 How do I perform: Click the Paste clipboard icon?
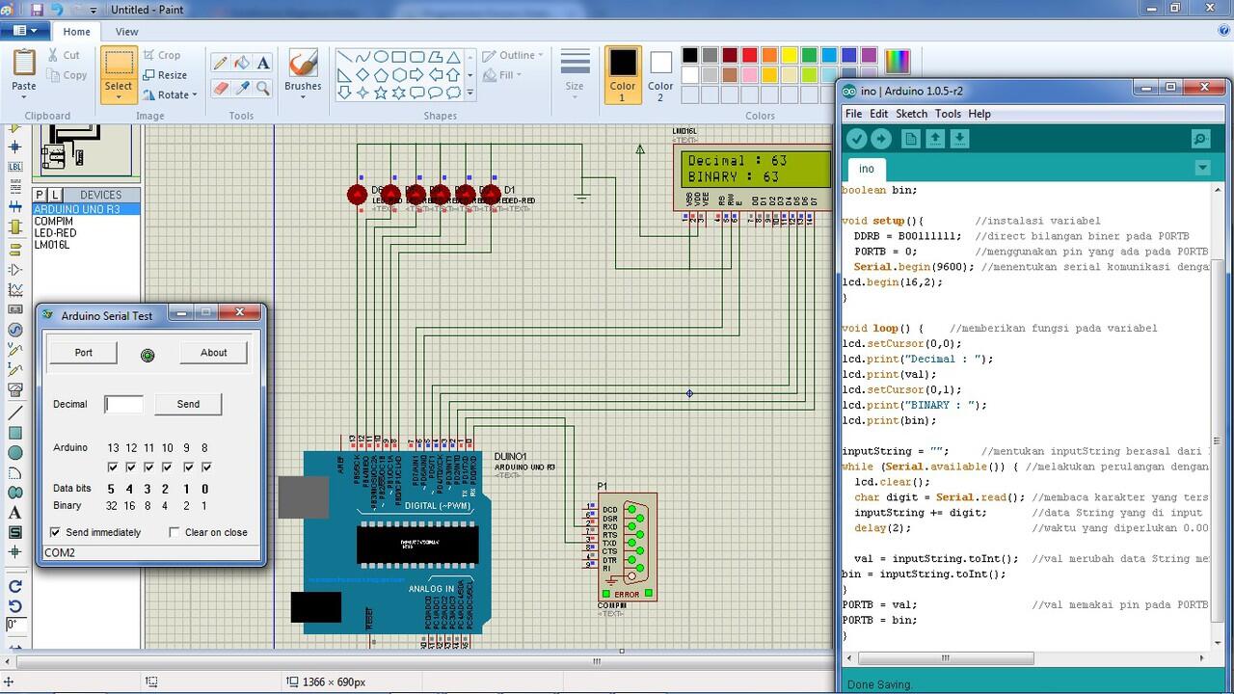24,63
